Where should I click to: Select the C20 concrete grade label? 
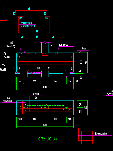click(3, 65)
